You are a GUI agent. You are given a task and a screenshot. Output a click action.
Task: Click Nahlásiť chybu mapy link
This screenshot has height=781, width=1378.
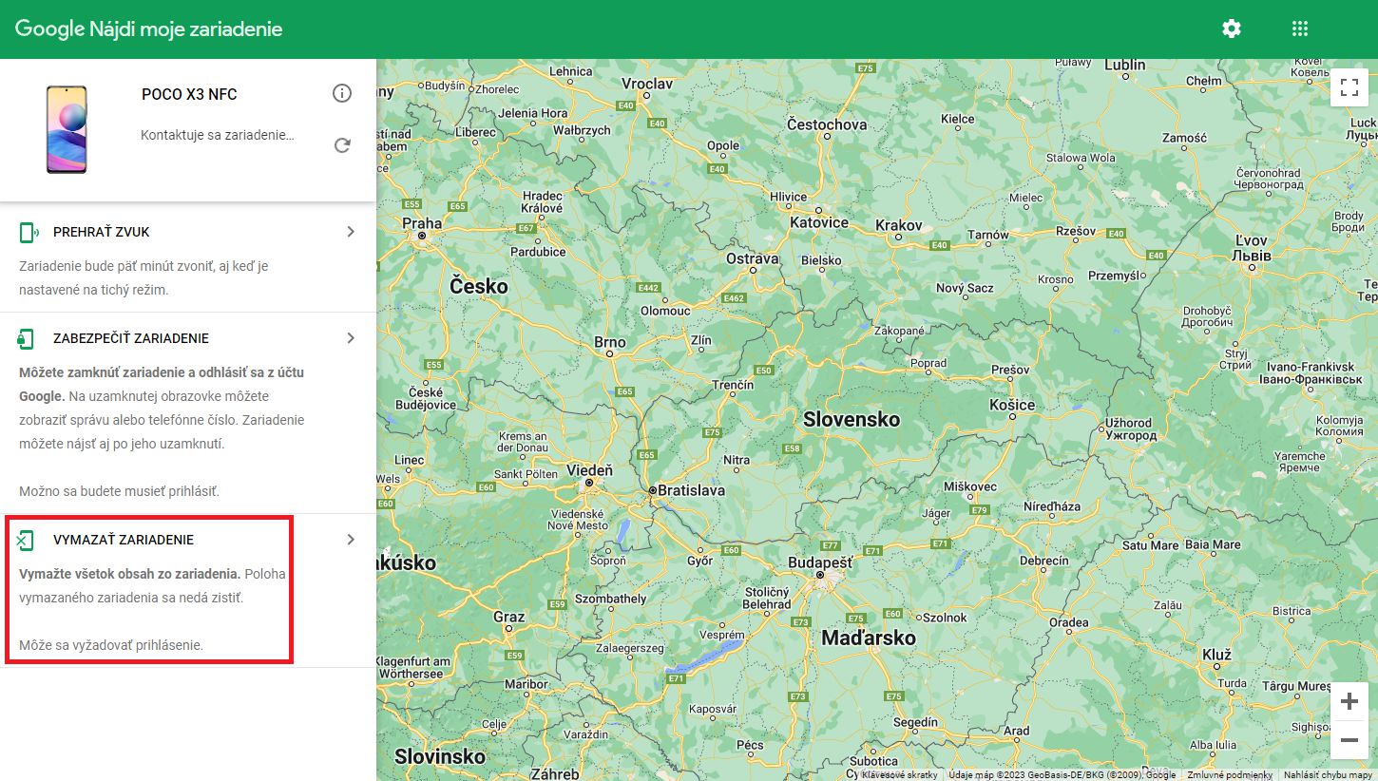click(x=1328, y=774)
